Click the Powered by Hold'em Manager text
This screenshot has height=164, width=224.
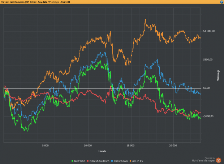coord(203,160)
